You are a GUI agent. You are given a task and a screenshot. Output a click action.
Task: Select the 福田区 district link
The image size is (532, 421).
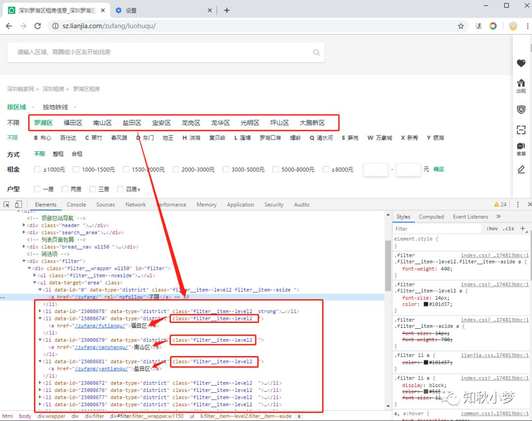point(73,123)
